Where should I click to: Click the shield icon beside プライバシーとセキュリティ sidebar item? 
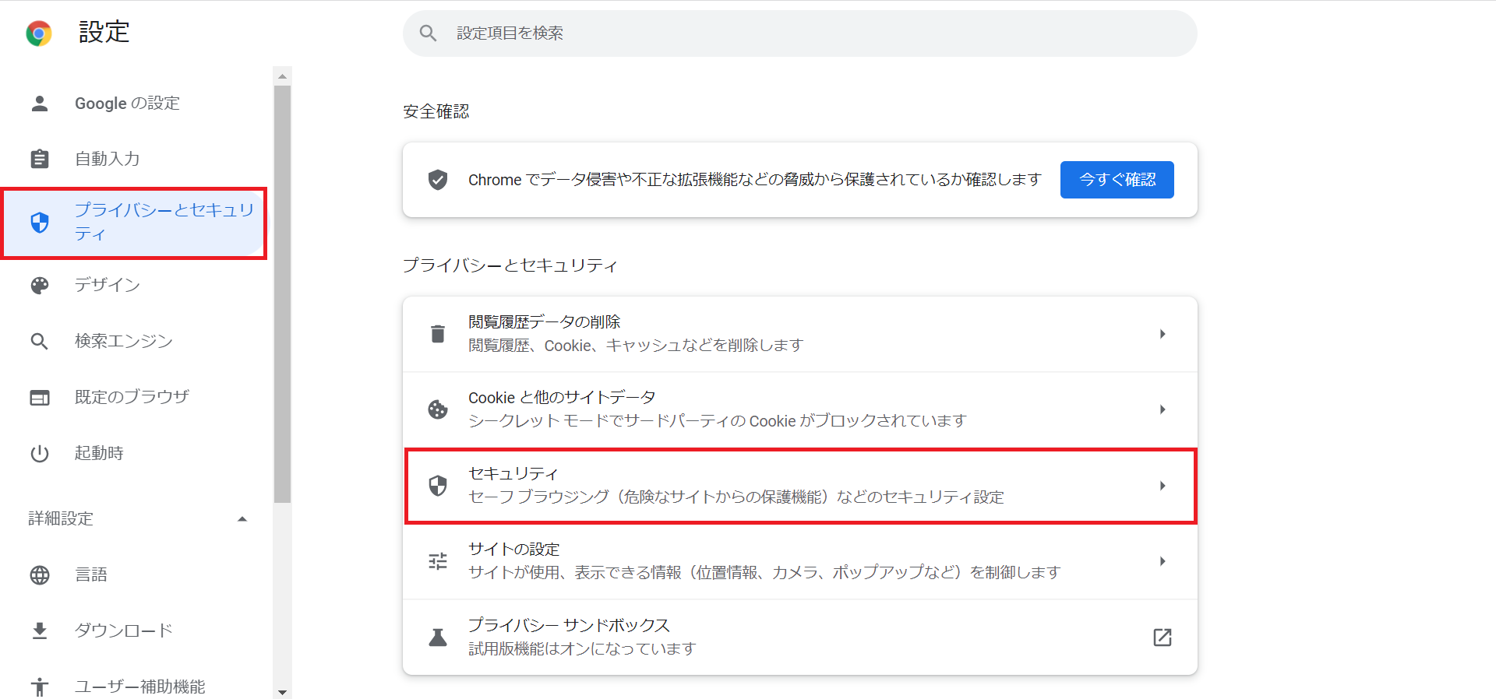(40, 223)
